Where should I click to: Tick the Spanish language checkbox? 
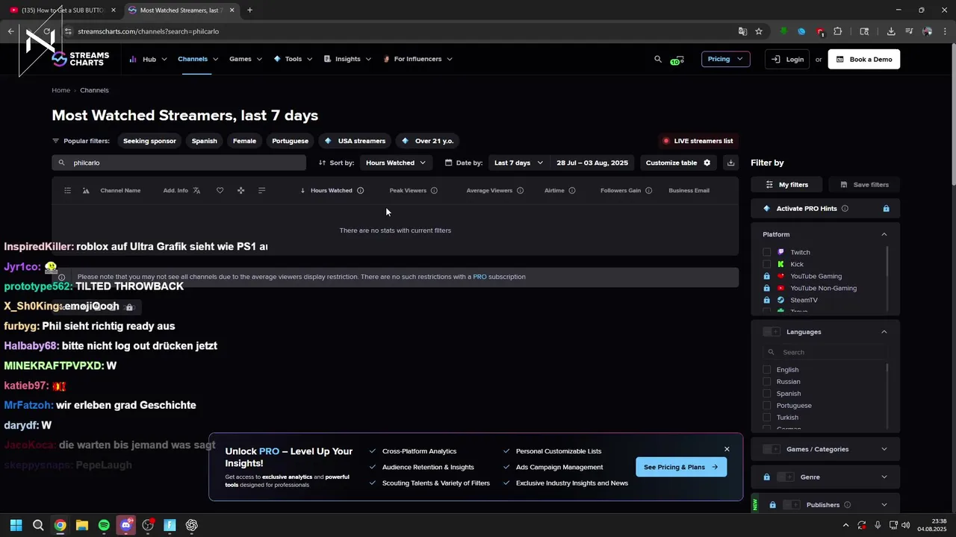[x=766, y=393]
